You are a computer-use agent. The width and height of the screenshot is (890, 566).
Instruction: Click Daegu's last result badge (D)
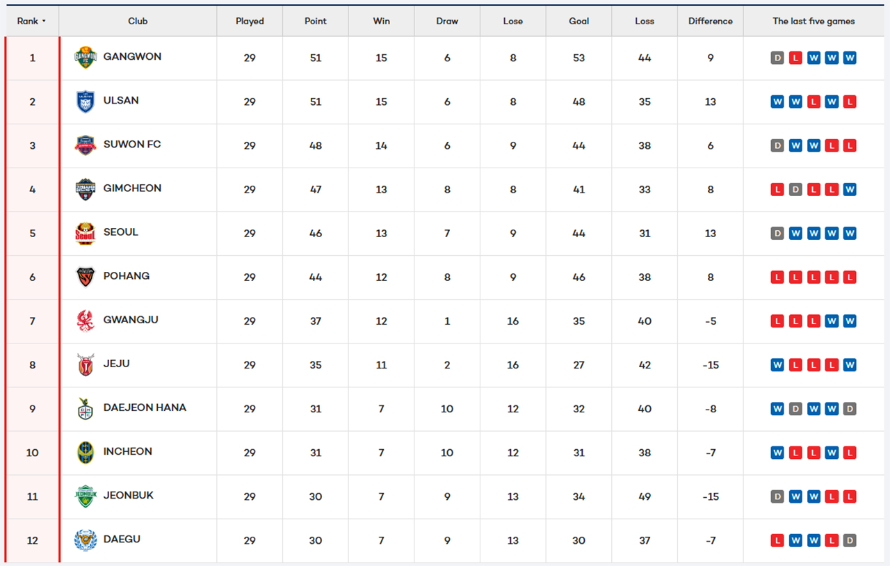[x=849, y=540]
